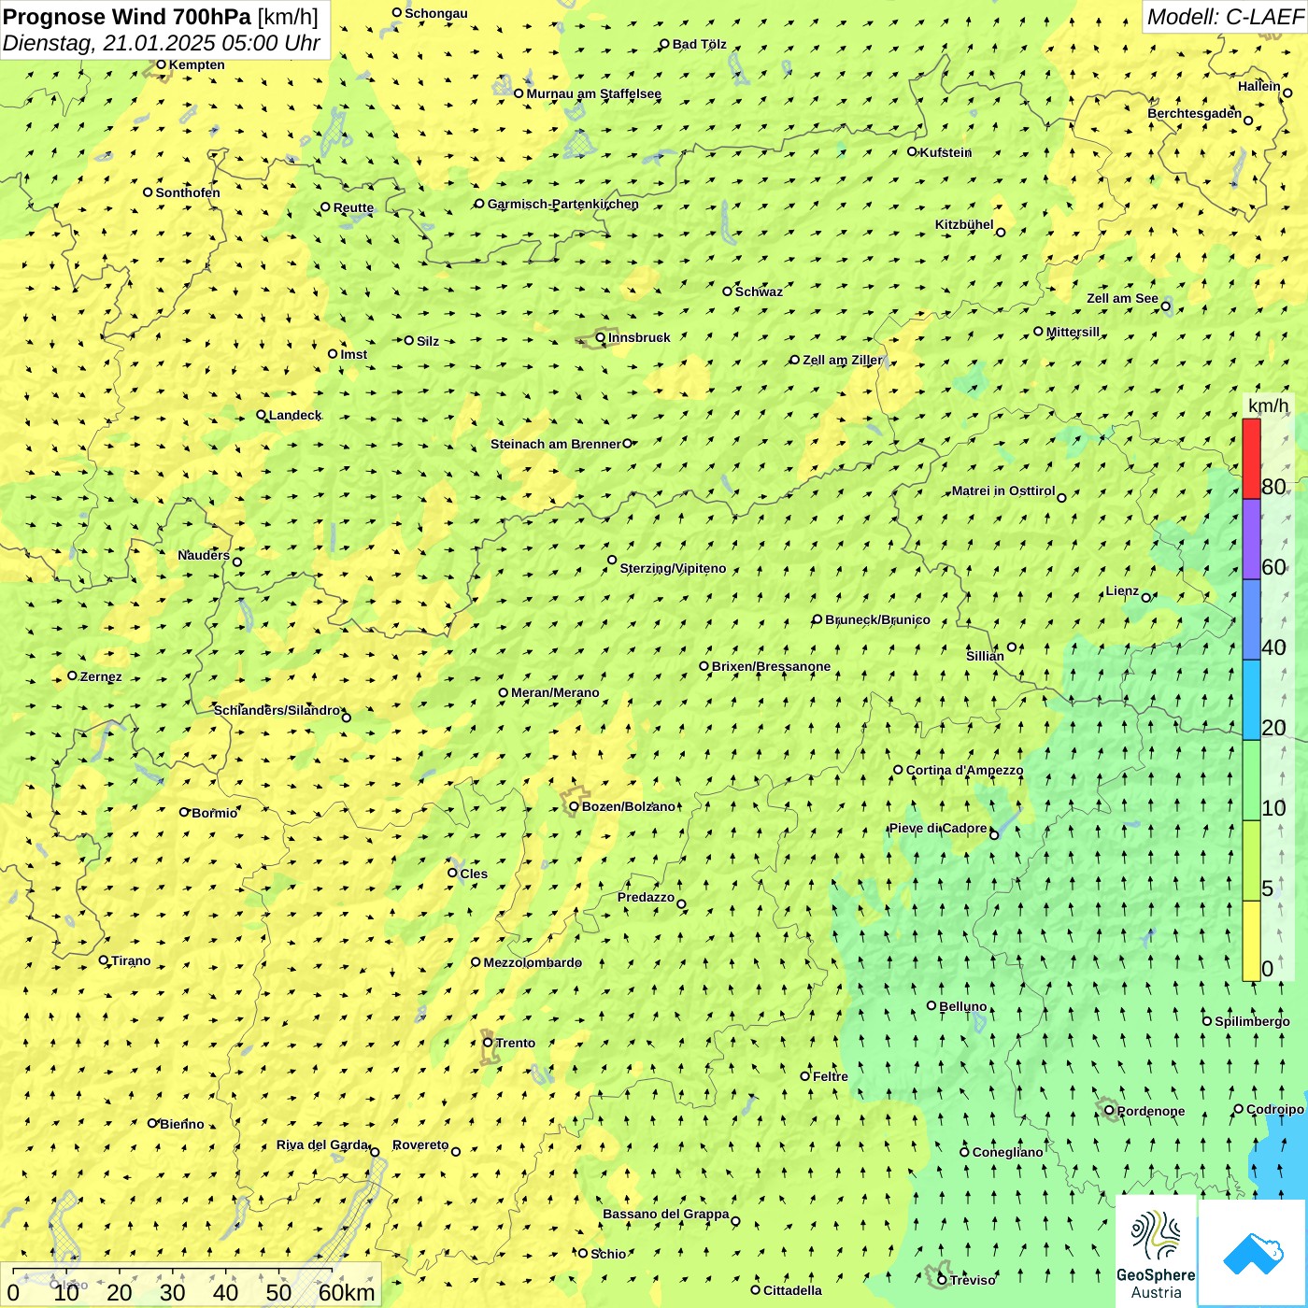Image resolution: width=1308 pixels, height=1308 pixels.
Task: Click the 40 legend value
Action: pos(1273,647)
